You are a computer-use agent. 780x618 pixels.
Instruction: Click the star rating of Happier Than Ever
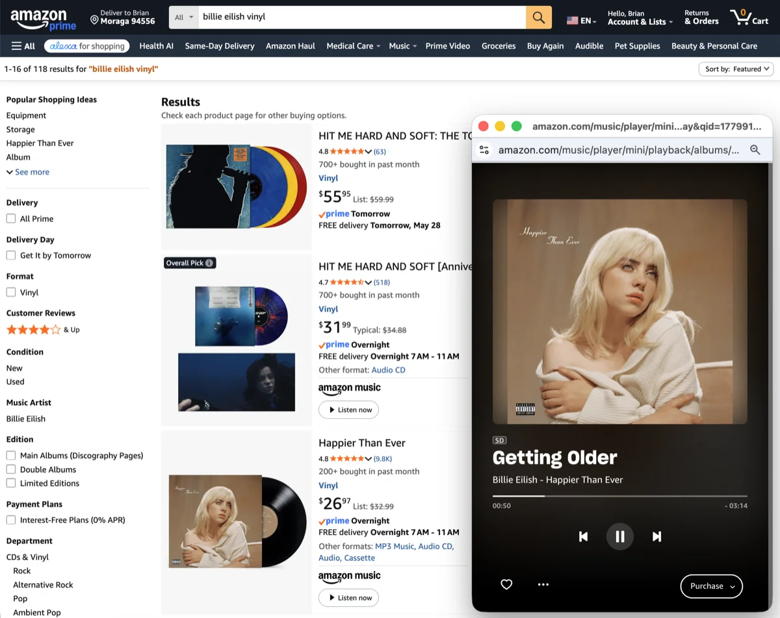click(346, 458)
